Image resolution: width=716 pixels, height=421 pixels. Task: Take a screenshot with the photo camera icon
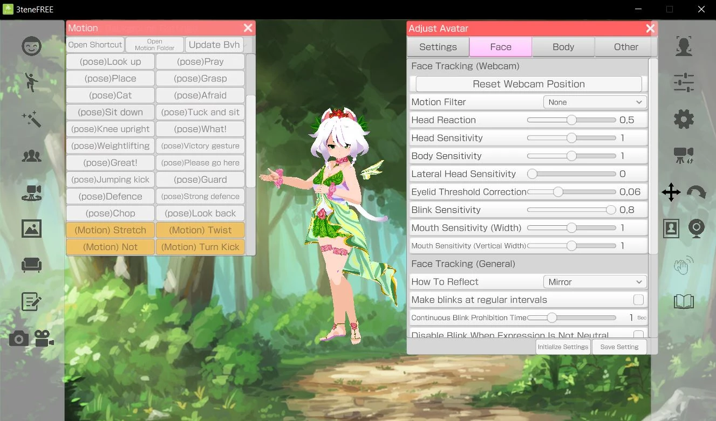[19, 339]
